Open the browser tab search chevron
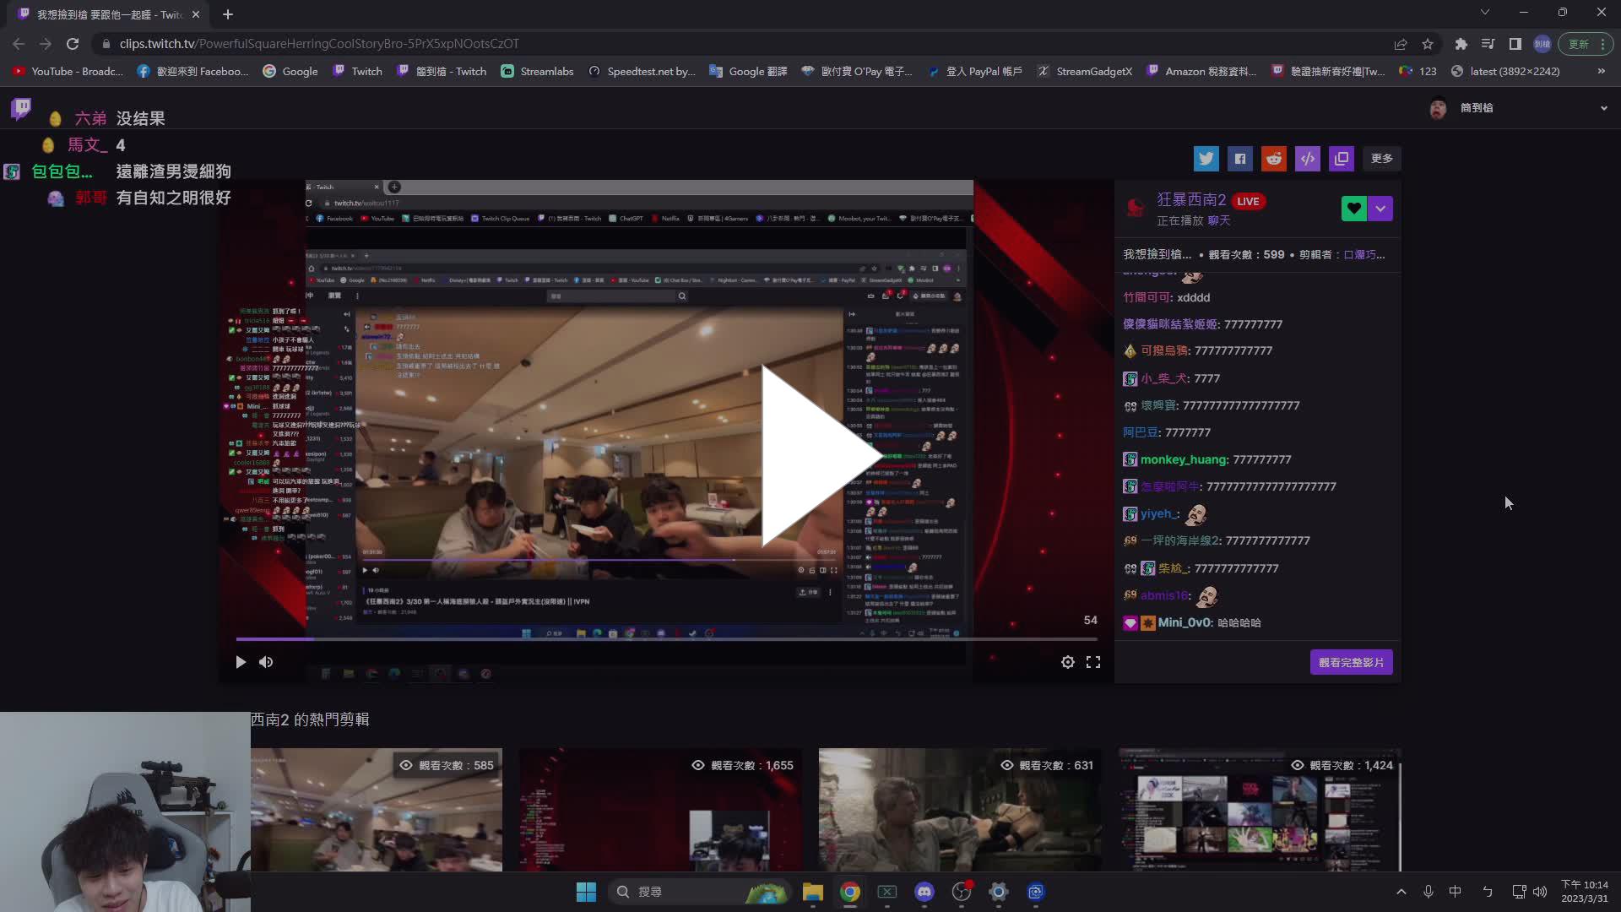Image resolution: width=1621 pixels, height=912 pixels. point(1484,11)
